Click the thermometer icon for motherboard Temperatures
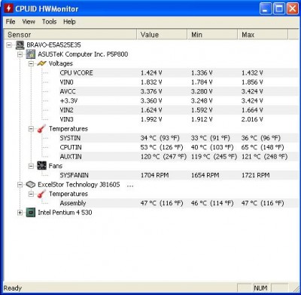The width and height of the screenshot is (301, 295). click(x=41, y=129)
